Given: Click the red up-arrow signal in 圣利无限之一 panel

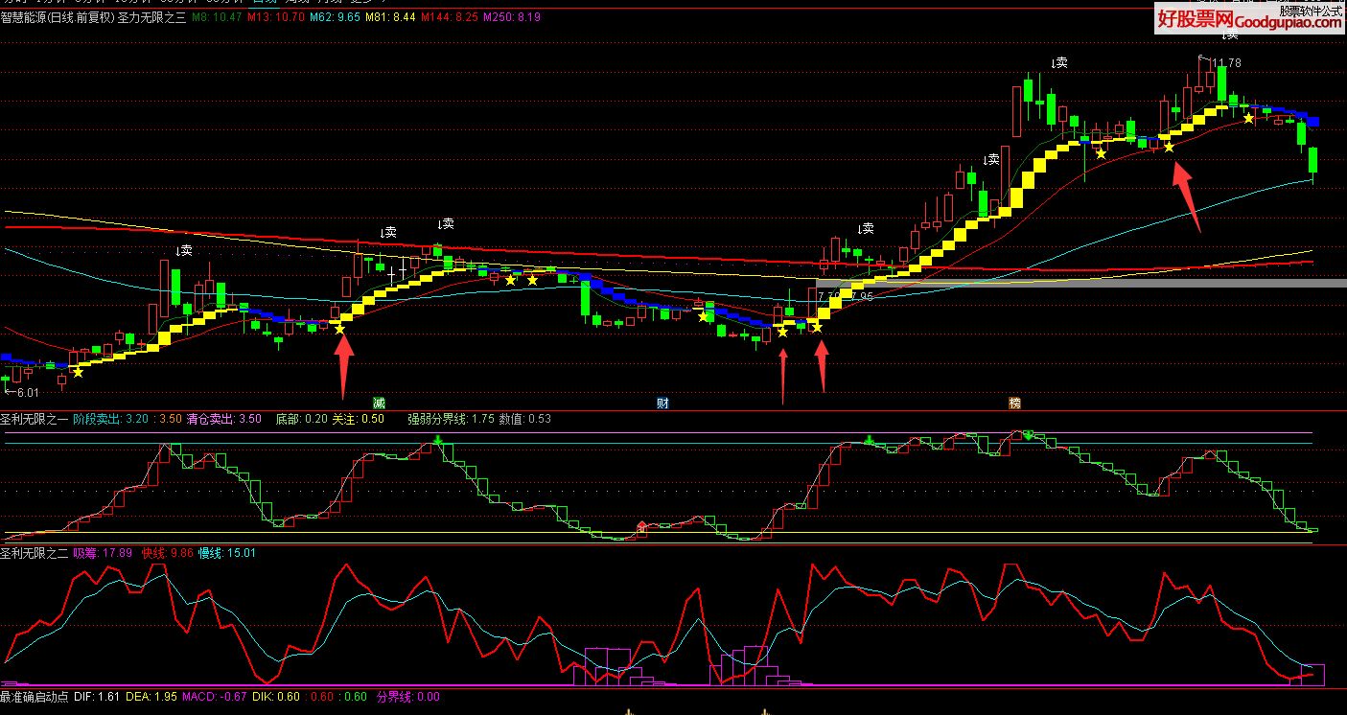Looking at the screenshot, I should coord(642,525).
